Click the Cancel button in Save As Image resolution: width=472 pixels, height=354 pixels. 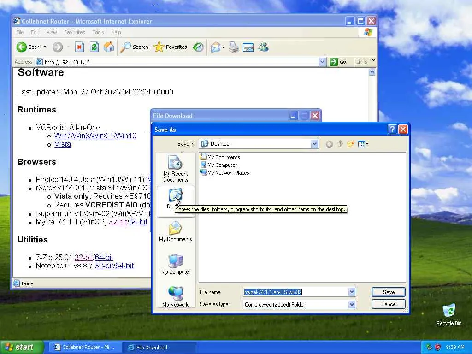coord(389,304)
